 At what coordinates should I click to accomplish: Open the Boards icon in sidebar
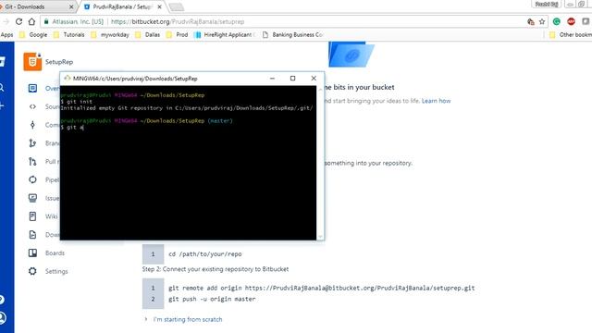click(x=33, y=253)
